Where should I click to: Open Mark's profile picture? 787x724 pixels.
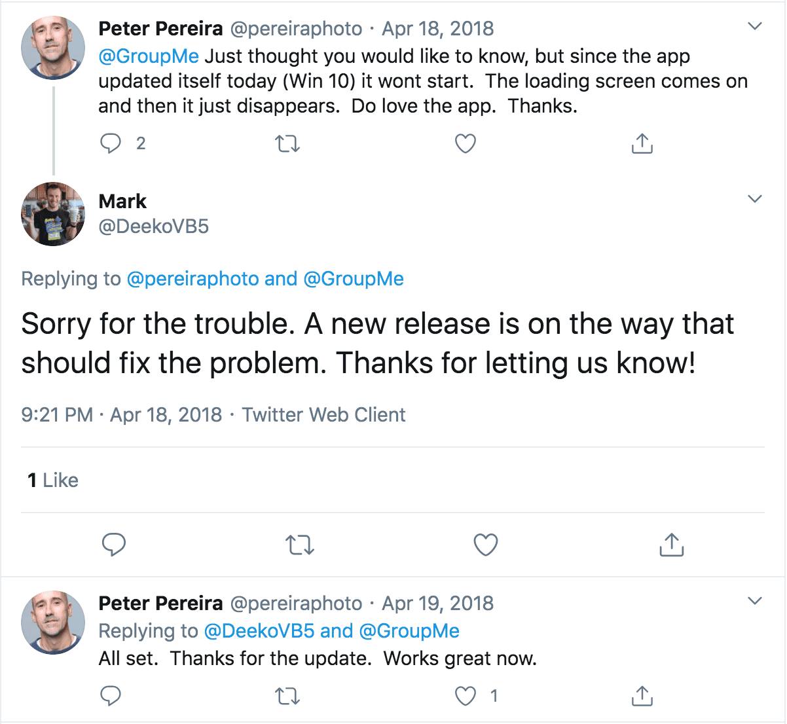pyautogui.click(x=53, y=214)
